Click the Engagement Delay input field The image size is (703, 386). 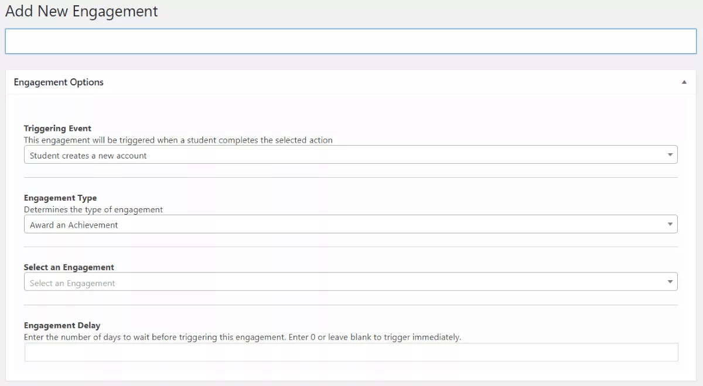[351, 352]
